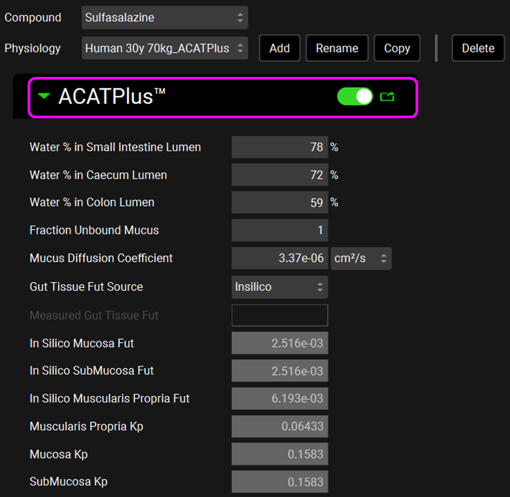
Task: Select the In Silico Mucosa Fut value
Action: (x=279, y=344)
